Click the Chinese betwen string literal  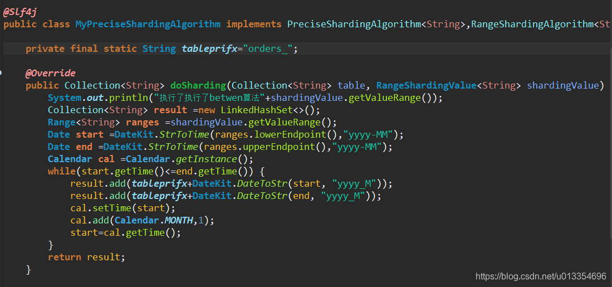coord(209,98)
